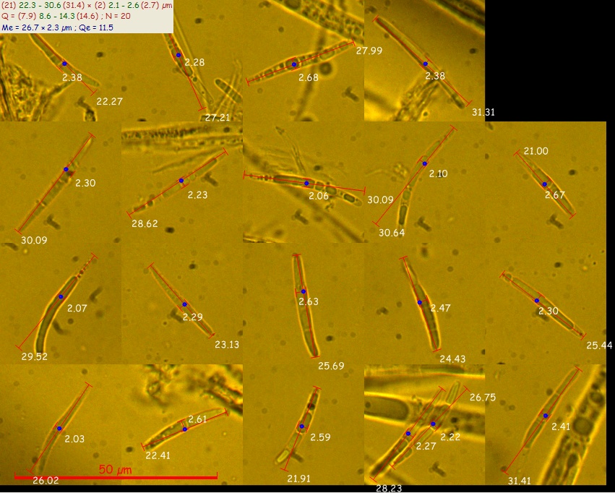Viewport: 615px width, 493px height.
Task: Click the 21.00 length label
Action: (536, 151)
